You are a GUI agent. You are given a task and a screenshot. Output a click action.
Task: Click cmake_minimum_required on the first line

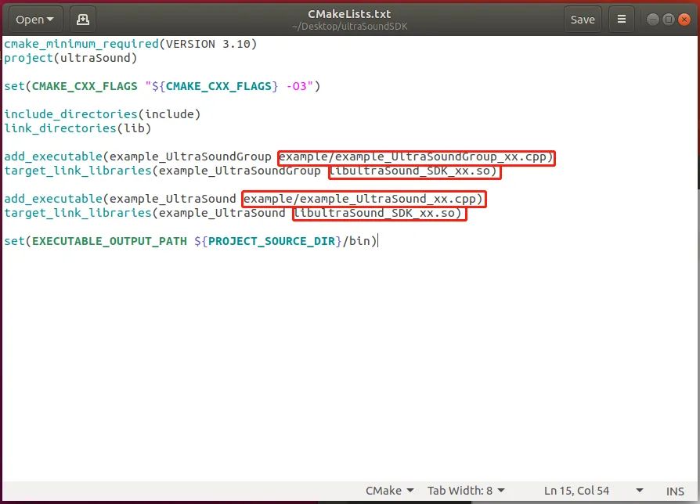point(81,44)
